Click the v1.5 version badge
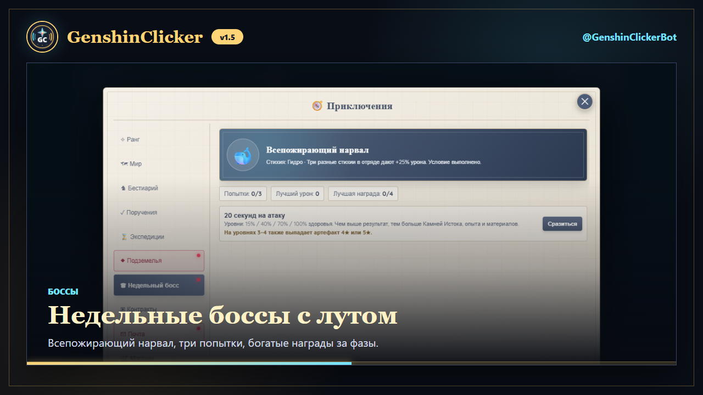The width and height of the screenshot is (703, 395). click(227, 37)
